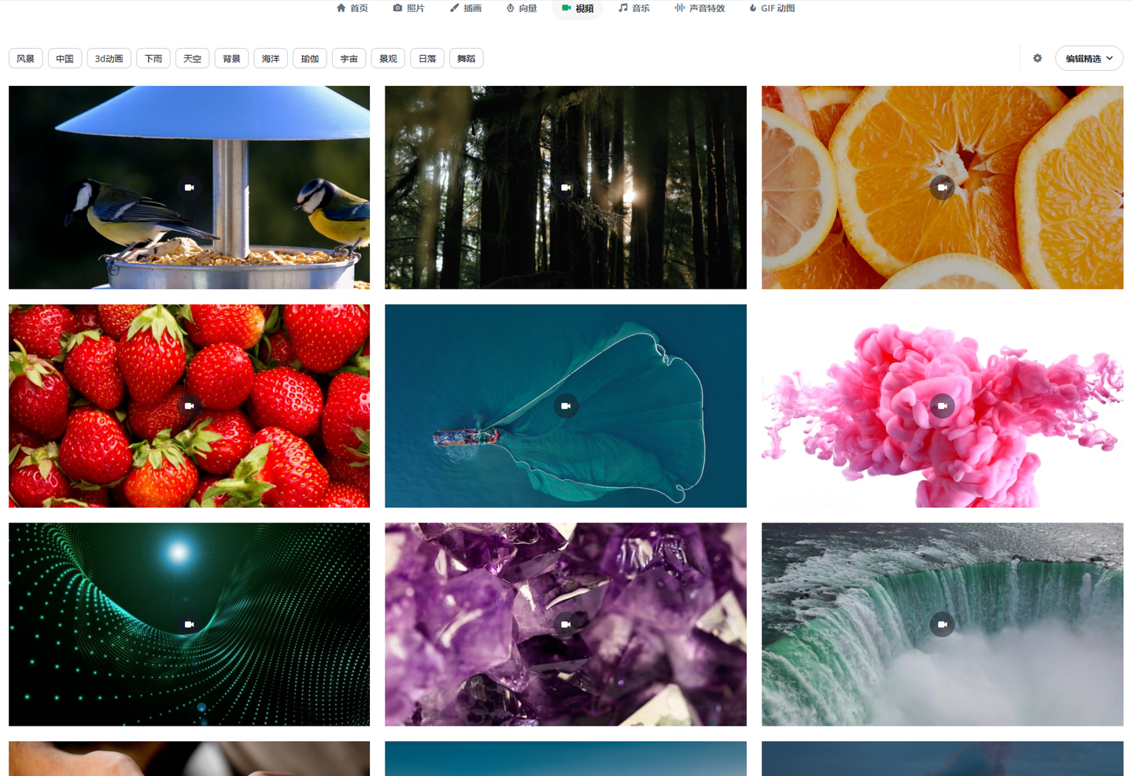Open the dotted teal wave thumbnail
The width and height of the screenshot is (1133, 776).
pyautogui.click(x=189, y=624)
